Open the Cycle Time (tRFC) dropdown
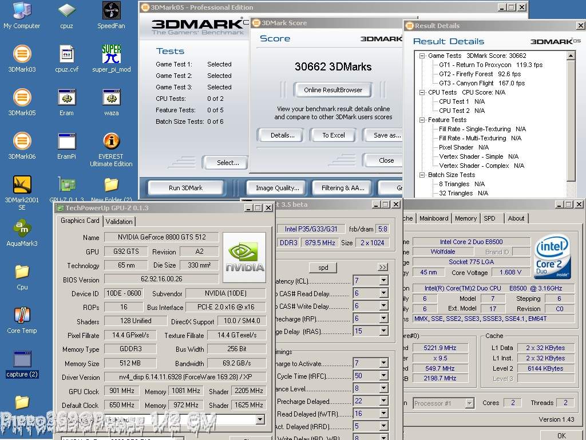Viewport: 586px width, 440px height. [383, 376]
